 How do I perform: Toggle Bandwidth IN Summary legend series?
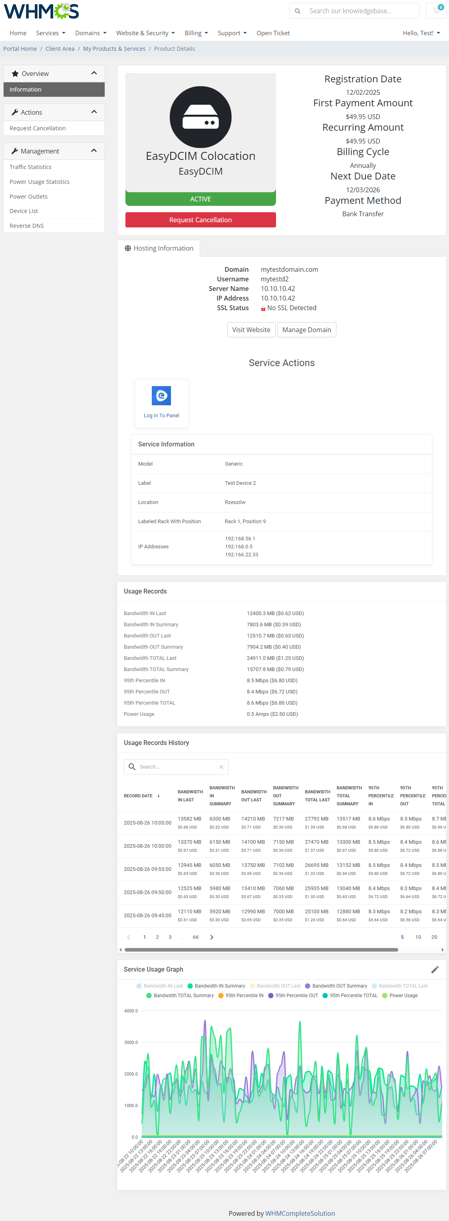click(217, 986)
